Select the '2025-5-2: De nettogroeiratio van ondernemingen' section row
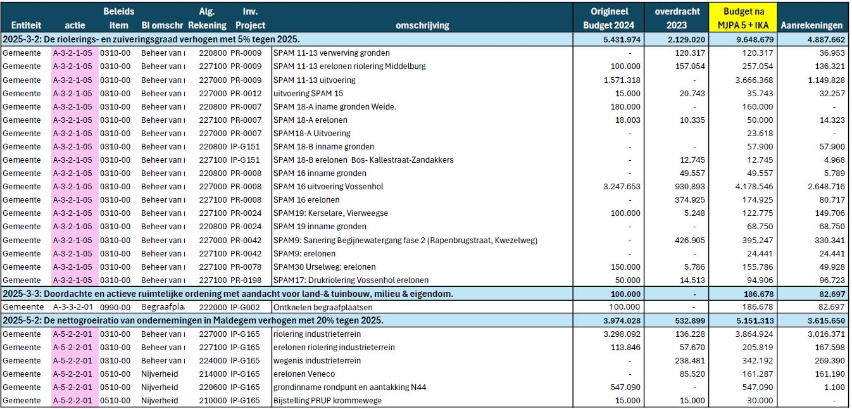Image resolution: width=852 pixels, height=409 pixels. point(425,320)
